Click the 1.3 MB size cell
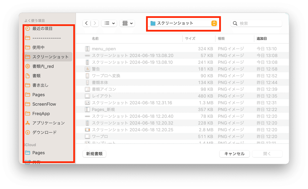This screenshot has height=189, width=308. 206,103
